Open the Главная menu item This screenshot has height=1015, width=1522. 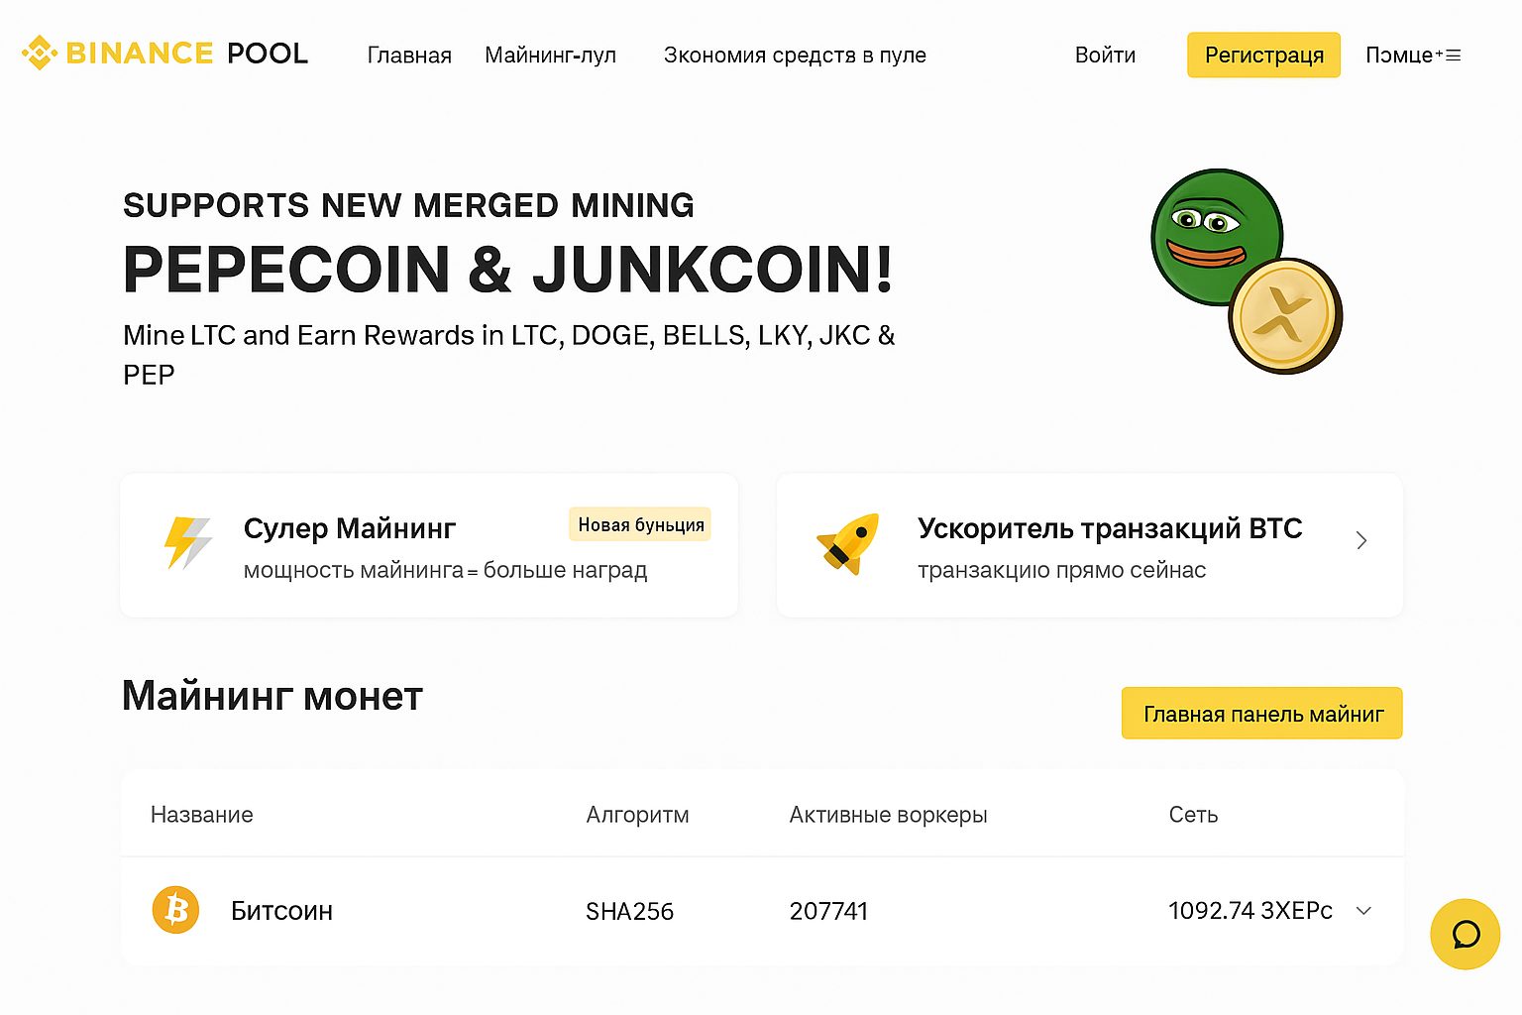click(x=409, y=56)
